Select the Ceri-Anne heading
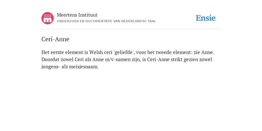The image size is (262, 131). 55,39
